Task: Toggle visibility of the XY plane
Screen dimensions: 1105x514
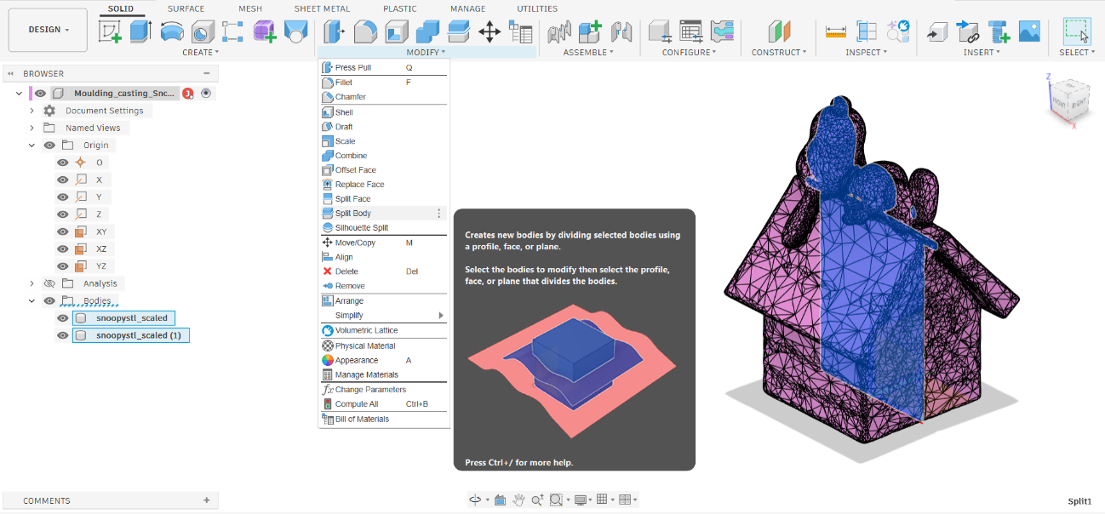Action: (x=62, y=231)
